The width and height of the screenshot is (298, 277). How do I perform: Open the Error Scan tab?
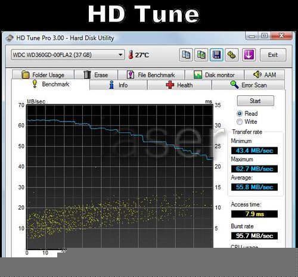[x=249, y=85]
